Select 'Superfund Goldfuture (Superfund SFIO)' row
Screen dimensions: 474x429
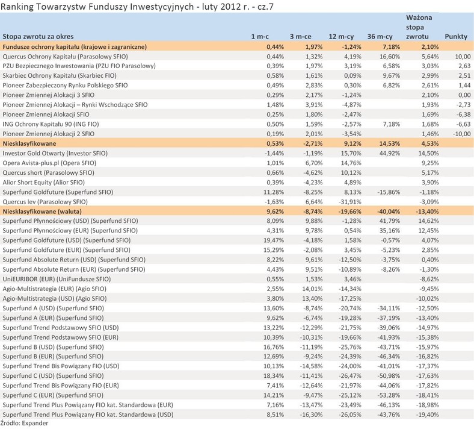[237, 192]
